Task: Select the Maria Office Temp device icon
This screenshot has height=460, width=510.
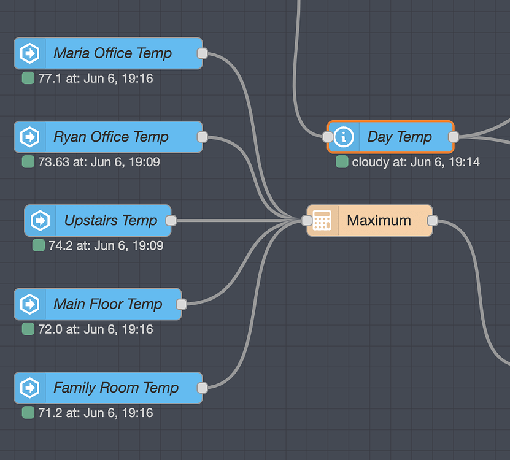Action: (29, 53)
